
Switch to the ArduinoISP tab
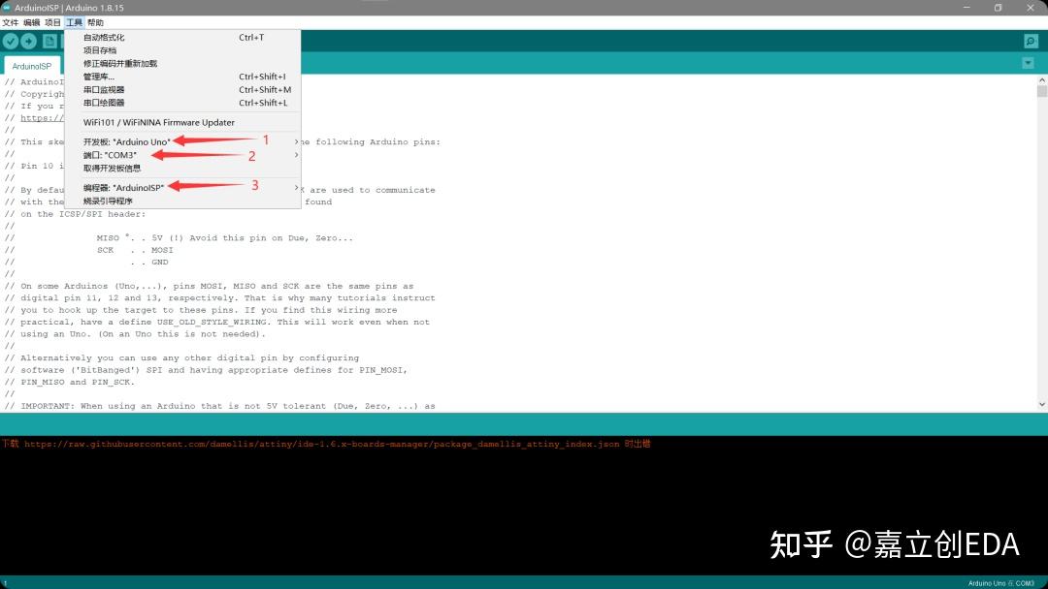32,65
